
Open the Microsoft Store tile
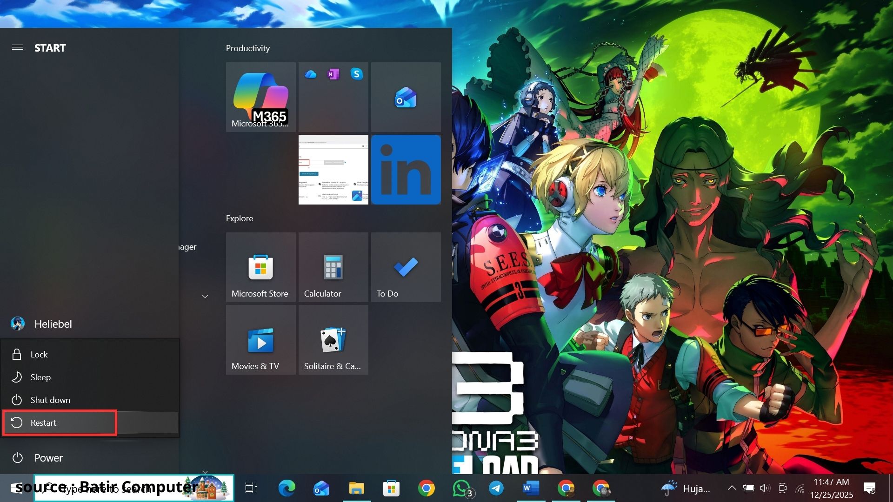[x=261, y=267]
